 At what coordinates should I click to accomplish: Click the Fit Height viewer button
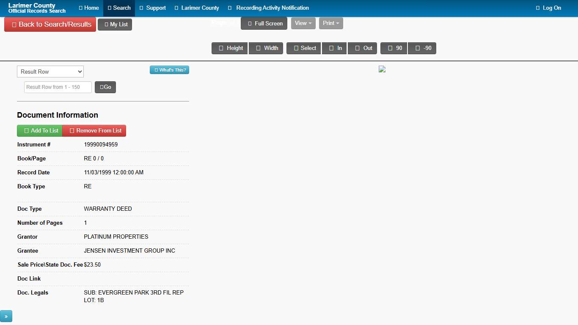coord(229,48)
